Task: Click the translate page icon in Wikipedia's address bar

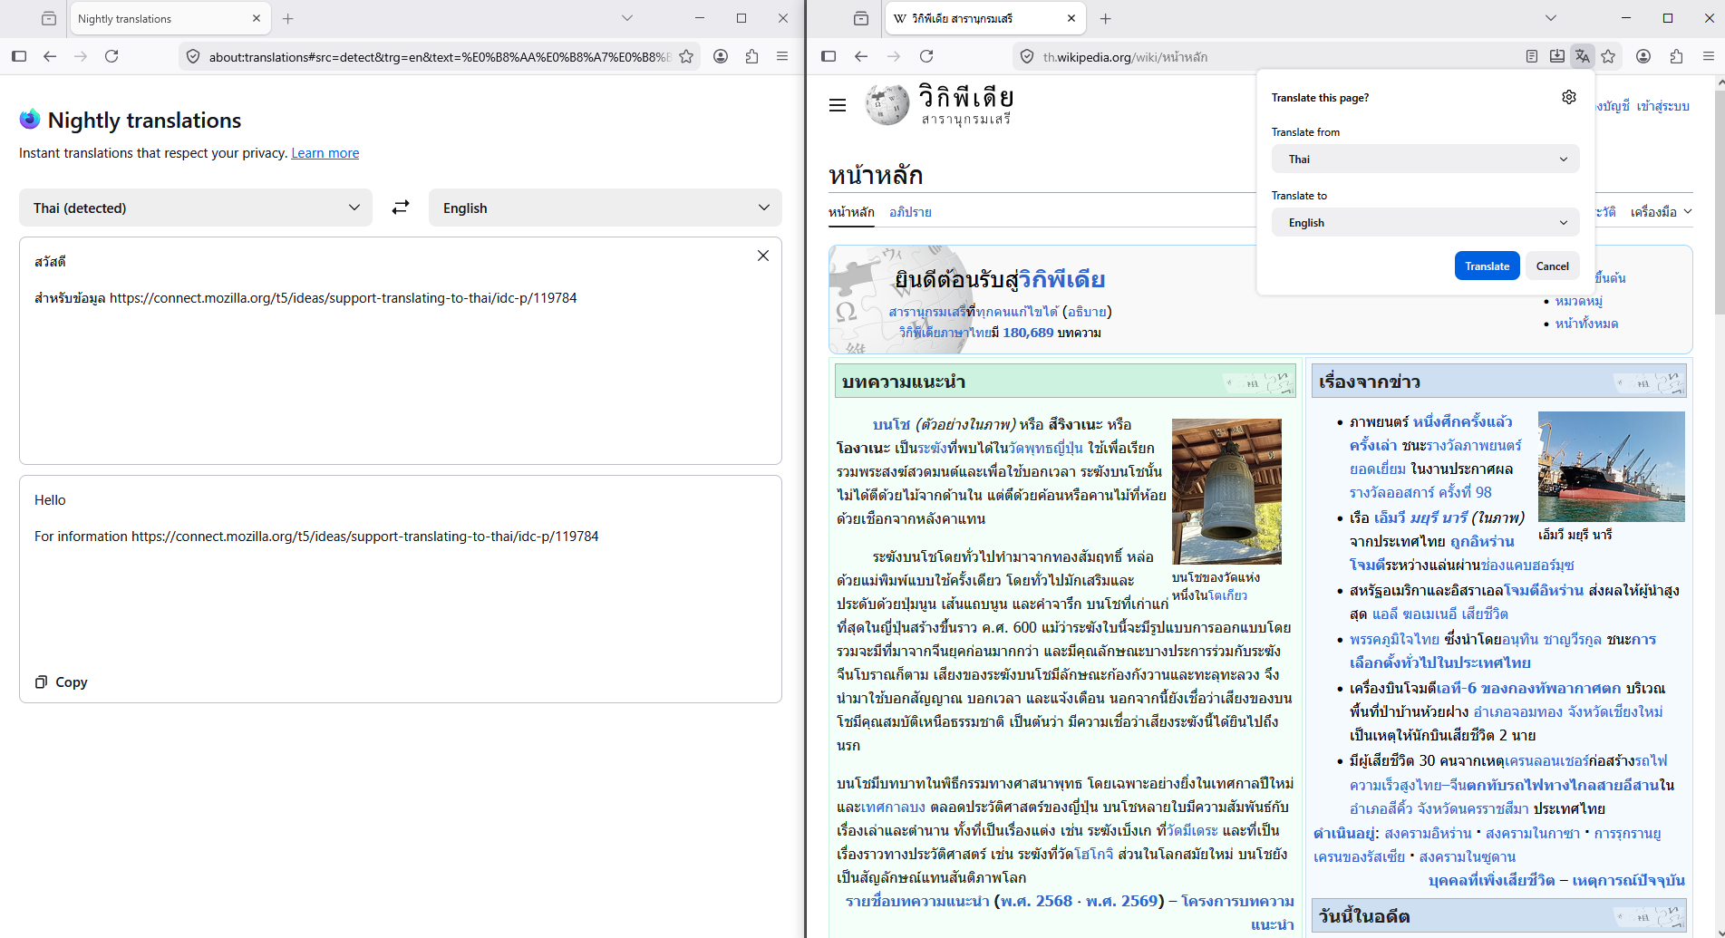Action: point(1583,56)
